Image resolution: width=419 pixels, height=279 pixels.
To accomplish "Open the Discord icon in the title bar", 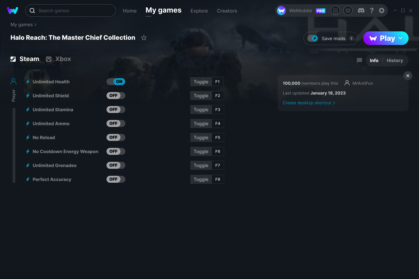I will point(361,10).
